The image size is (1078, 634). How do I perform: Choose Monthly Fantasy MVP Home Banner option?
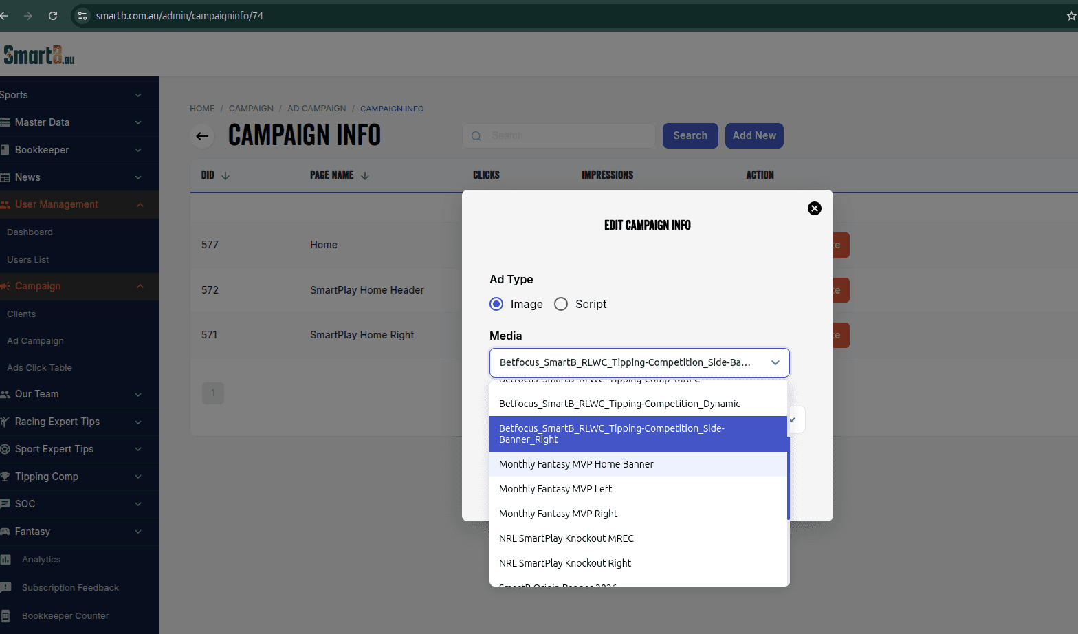pos(638,464)
